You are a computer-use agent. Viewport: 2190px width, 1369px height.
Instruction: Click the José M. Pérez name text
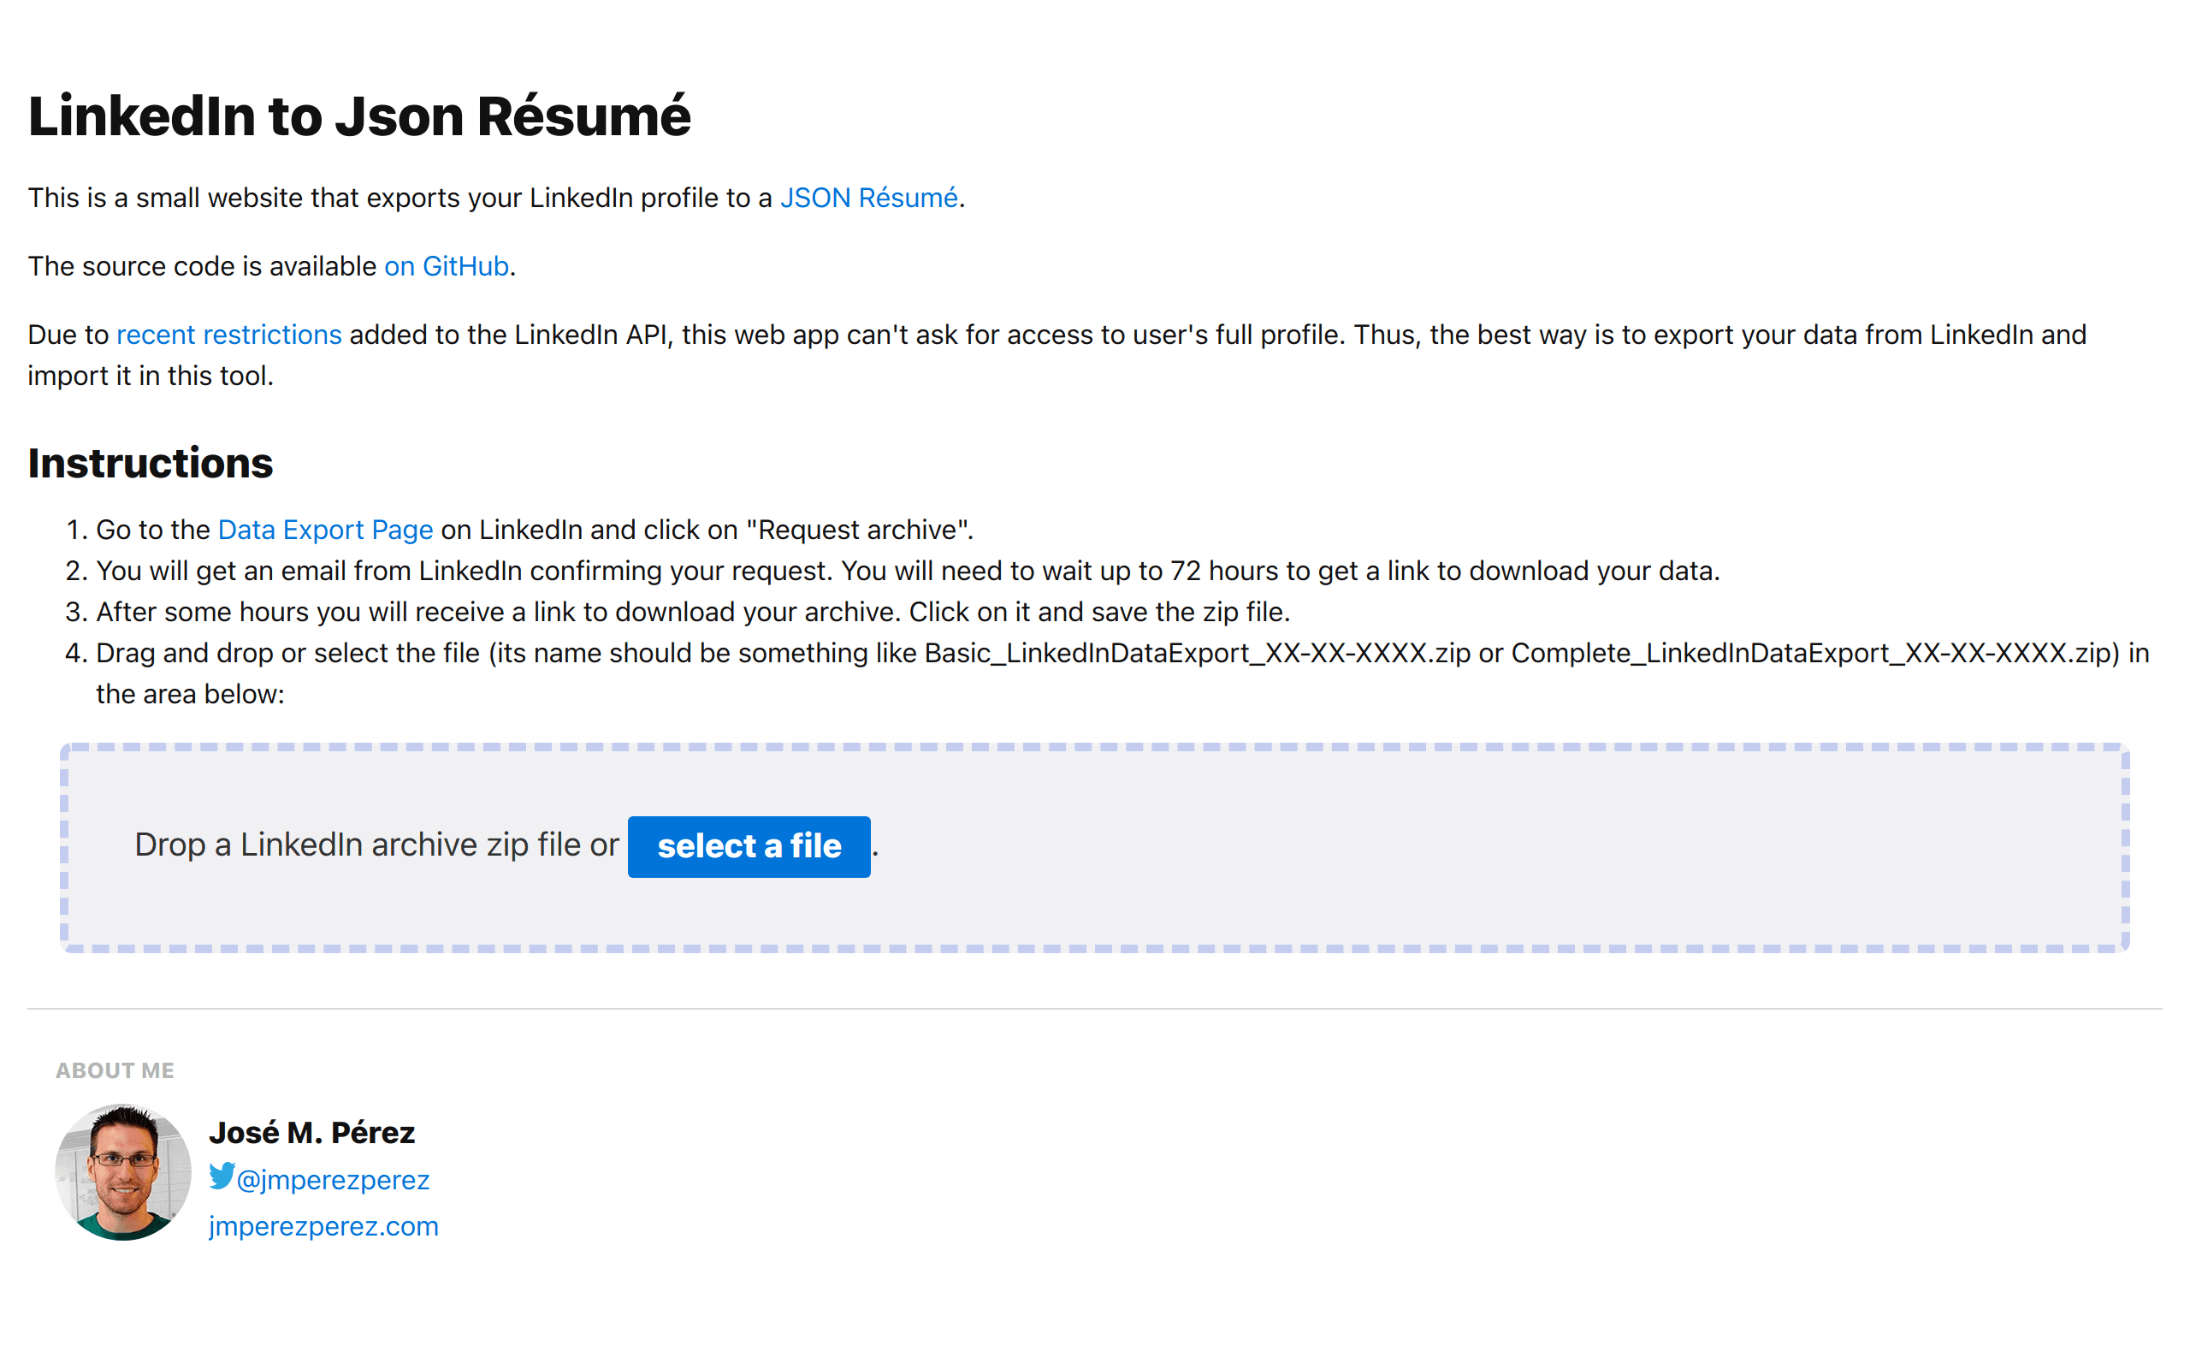311,1133
